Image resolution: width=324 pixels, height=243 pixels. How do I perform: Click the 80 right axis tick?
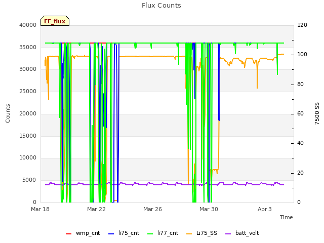point(300,85)
